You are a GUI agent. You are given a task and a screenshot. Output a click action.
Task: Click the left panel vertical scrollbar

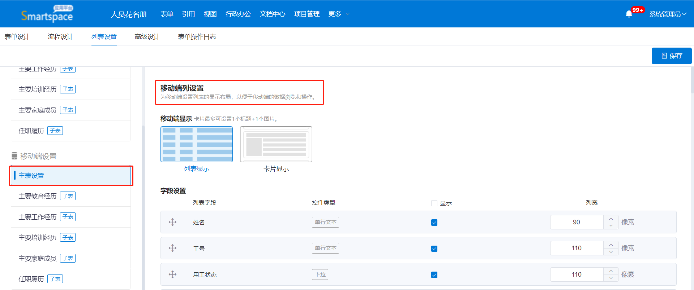143,207
